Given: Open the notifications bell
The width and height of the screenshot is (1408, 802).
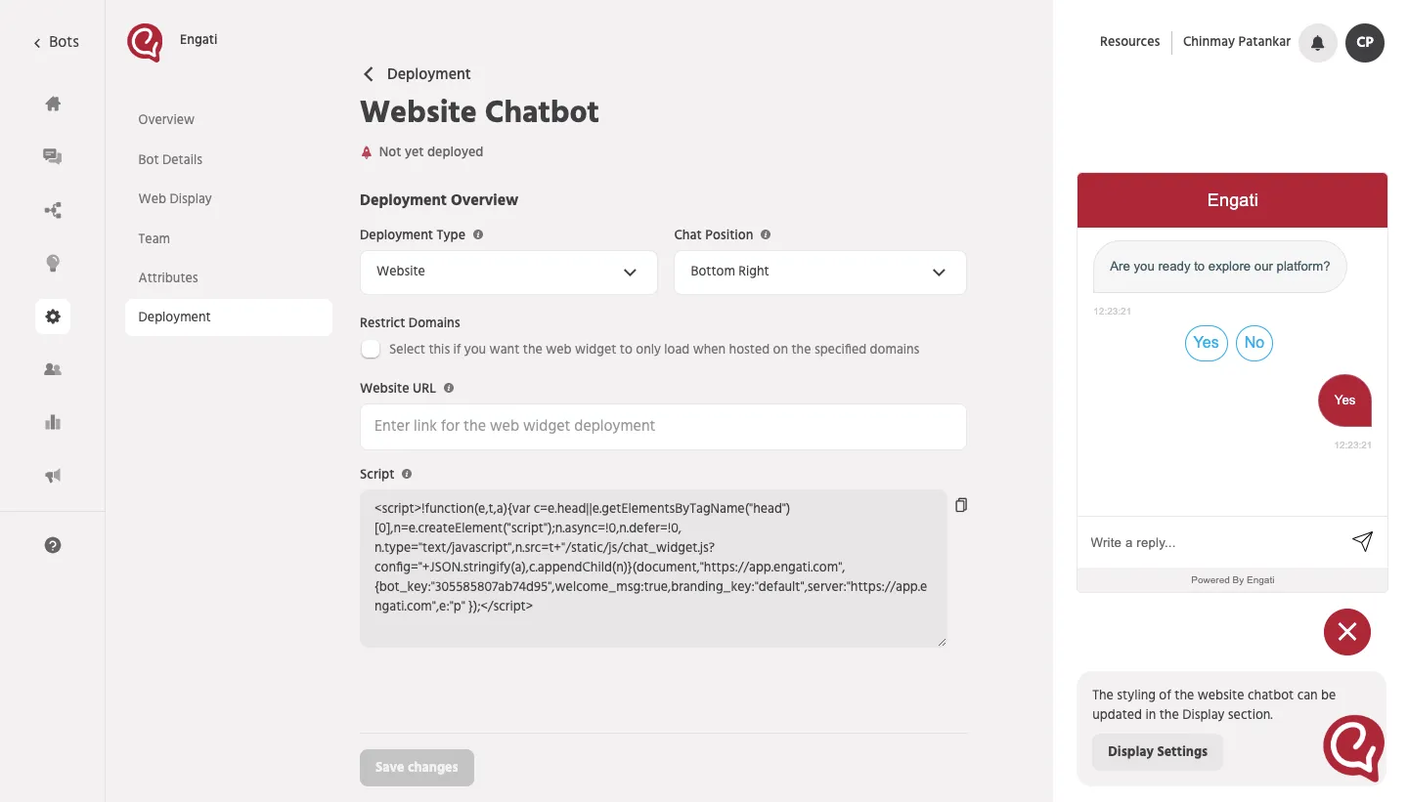Looking at the screenshot, I should pyautogui.click(x=1317, y=42).
